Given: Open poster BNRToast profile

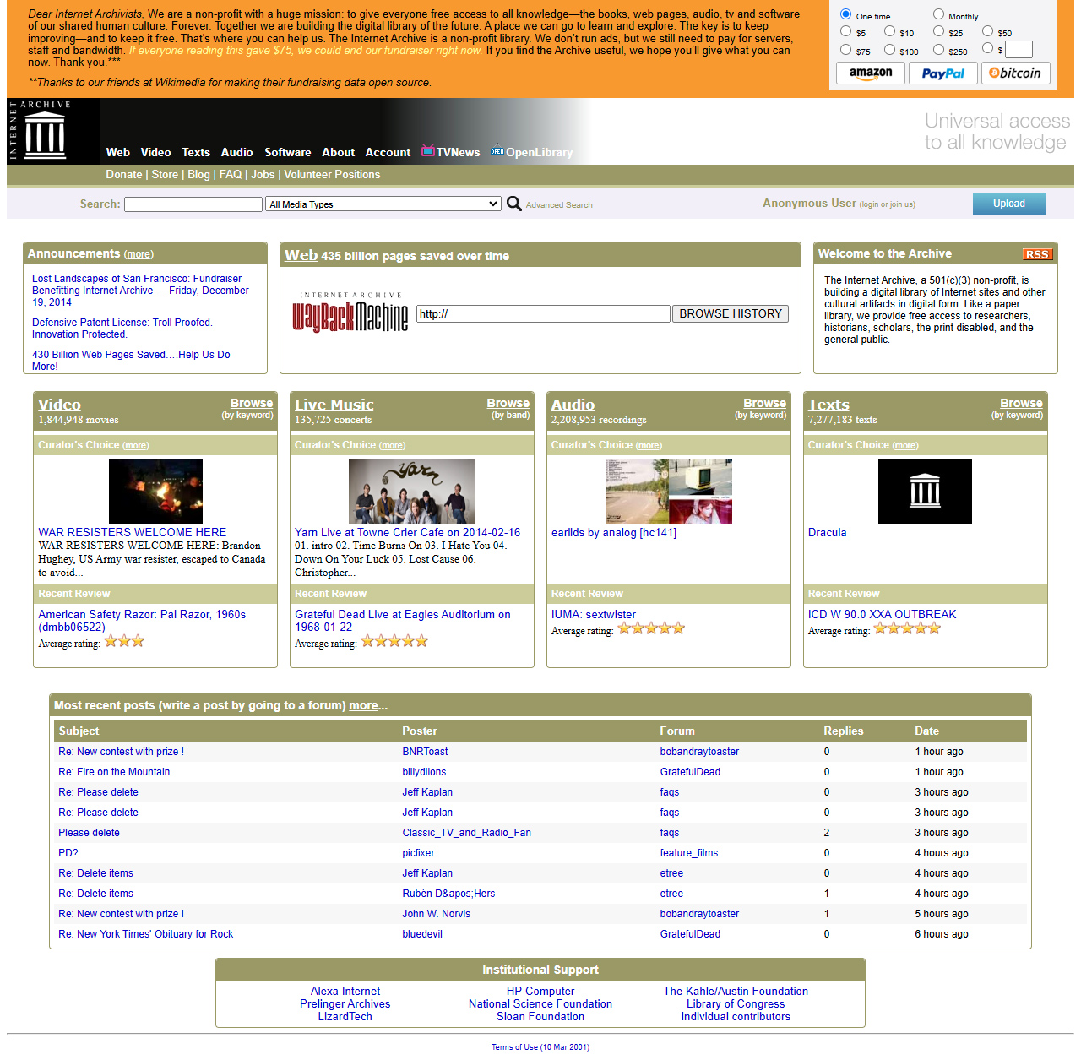Looking at the screenshot, I should click(425, 752).
